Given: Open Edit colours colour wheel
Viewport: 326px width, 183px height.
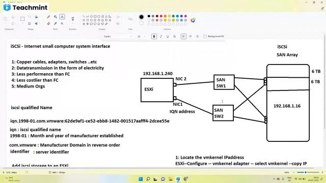Looking at the screenshot, I should click(x=193, y=20).
